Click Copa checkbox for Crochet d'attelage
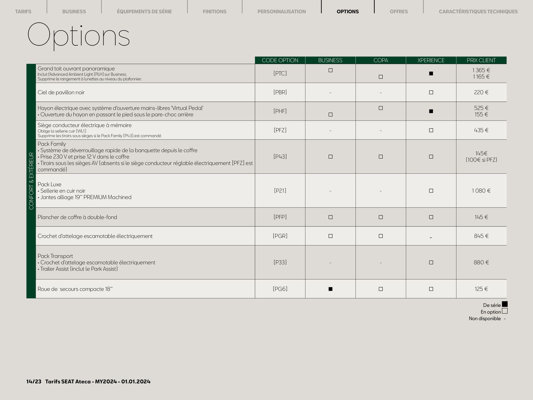This screenshot has width=533, height=400. 381,236
